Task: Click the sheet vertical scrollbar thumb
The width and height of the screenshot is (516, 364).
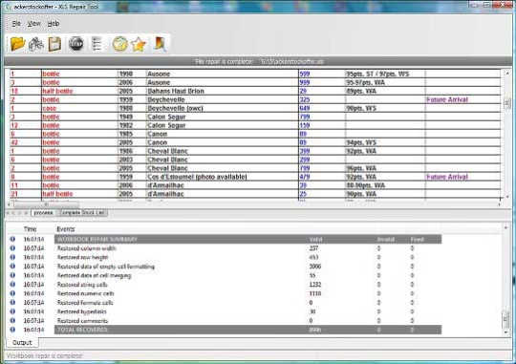Action: [x=507, y=103]
